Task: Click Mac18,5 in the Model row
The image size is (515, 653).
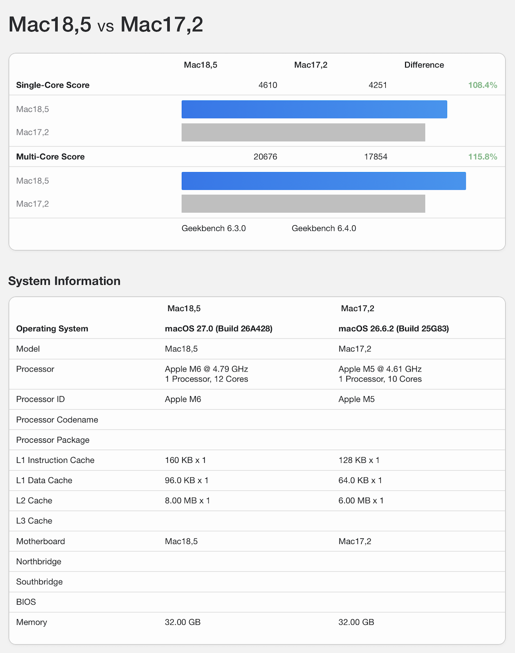Action: click(181, 349)
